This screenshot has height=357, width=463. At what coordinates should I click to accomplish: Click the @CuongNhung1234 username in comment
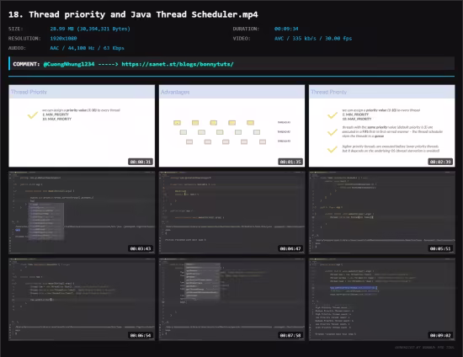coord(69,64)
